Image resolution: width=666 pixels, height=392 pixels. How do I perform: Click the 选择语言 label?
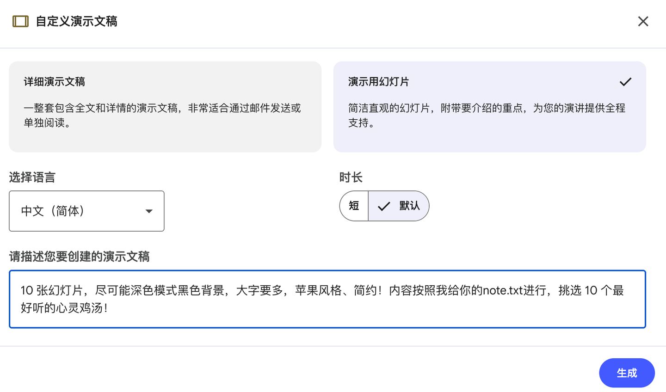click(32, 177)
